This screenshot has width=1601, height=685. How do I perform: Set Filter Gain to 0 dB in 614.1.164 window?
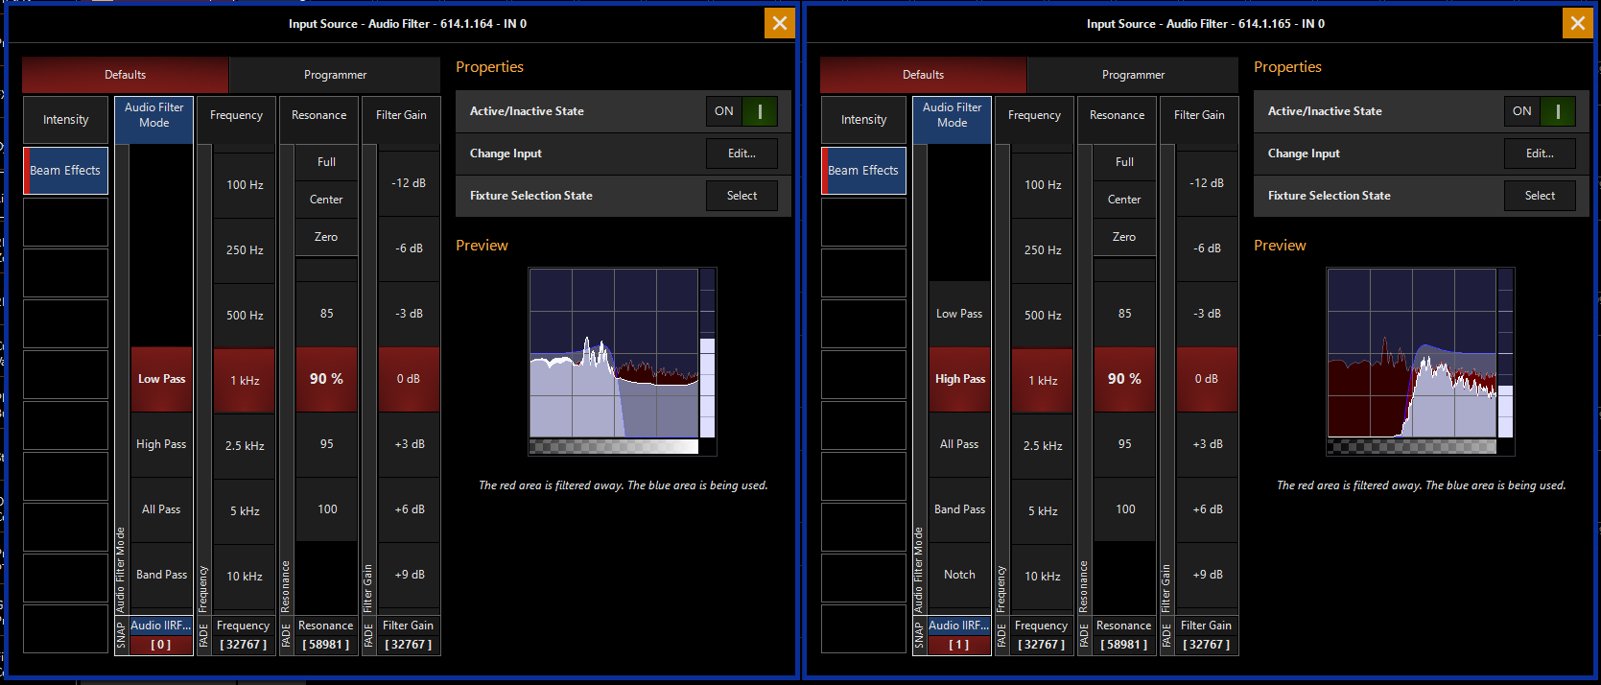tap(409, 379)
